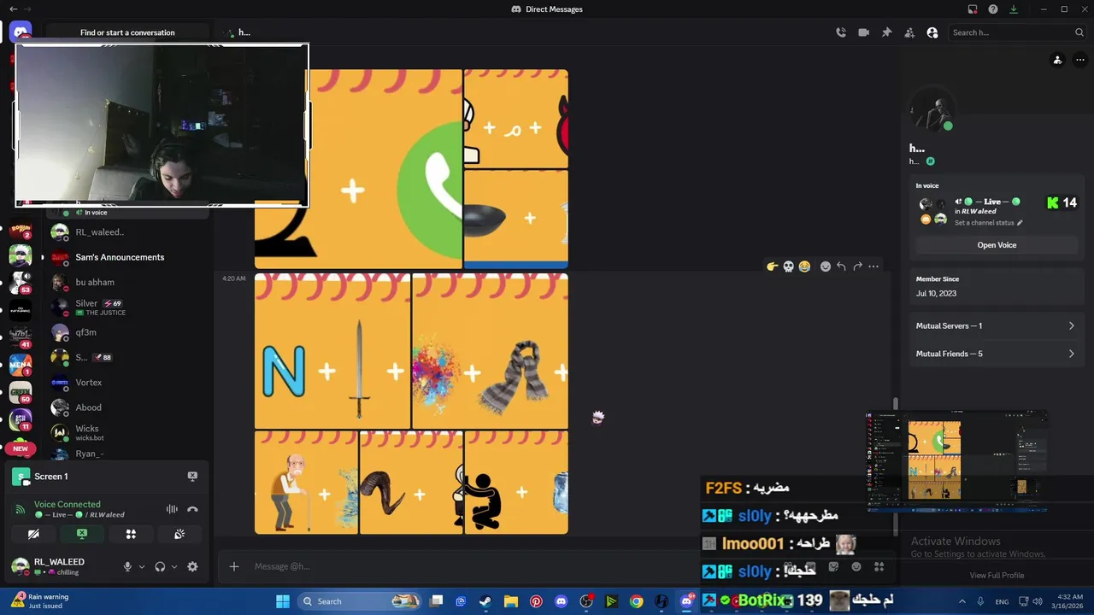Click the Open Voice button
The width and height of the screenshot is (1094, 615).
pos(997,245)
